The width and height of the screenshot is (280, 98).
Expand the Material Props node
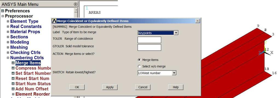pos(8,32)
